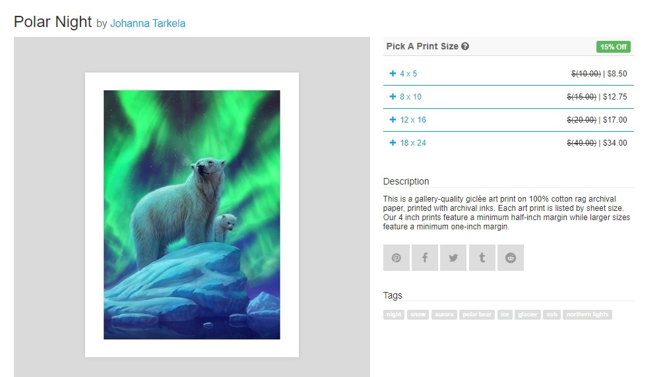Open the print size help icon
This screenshot has width=669, height=377.
coord(465,46)
